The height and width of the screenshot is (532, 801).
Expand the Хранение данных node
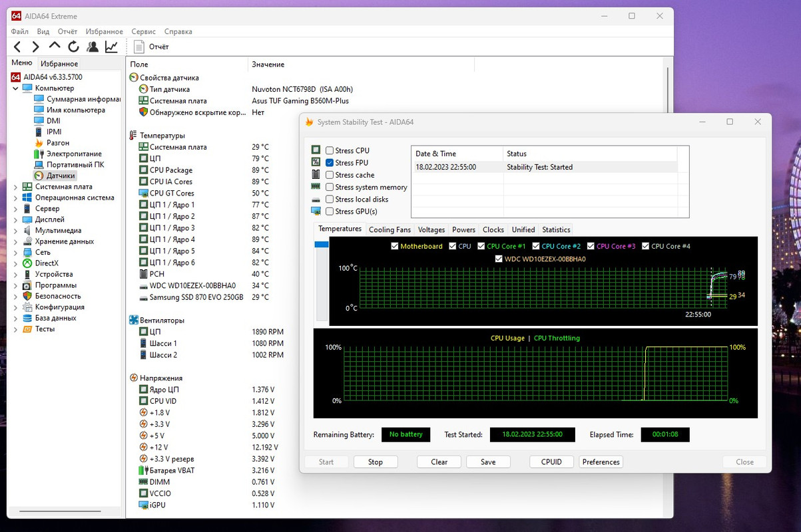coord(17,241)
